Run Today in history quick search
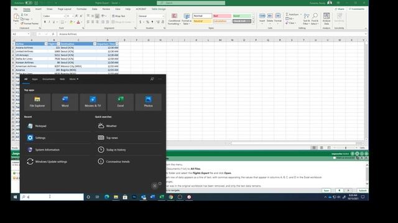 coord(129,150)
